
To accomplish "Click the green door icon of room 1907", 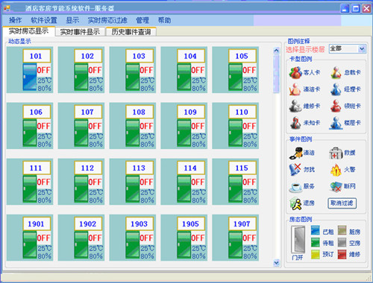I will point(235,245).
